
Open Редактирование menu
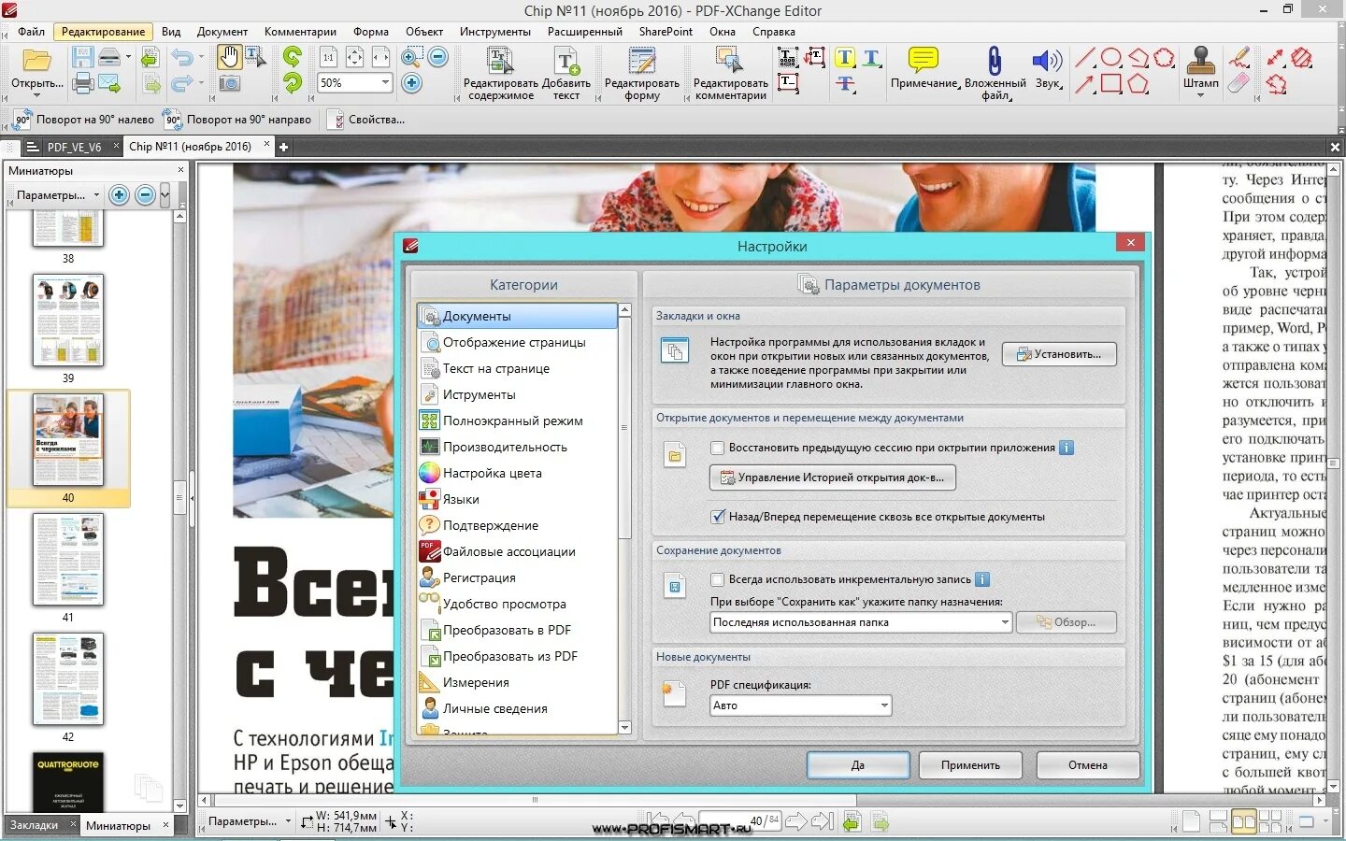(103, 32)
